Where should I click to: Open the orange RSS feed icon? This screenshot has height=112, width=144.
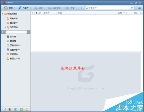(27, 109)
